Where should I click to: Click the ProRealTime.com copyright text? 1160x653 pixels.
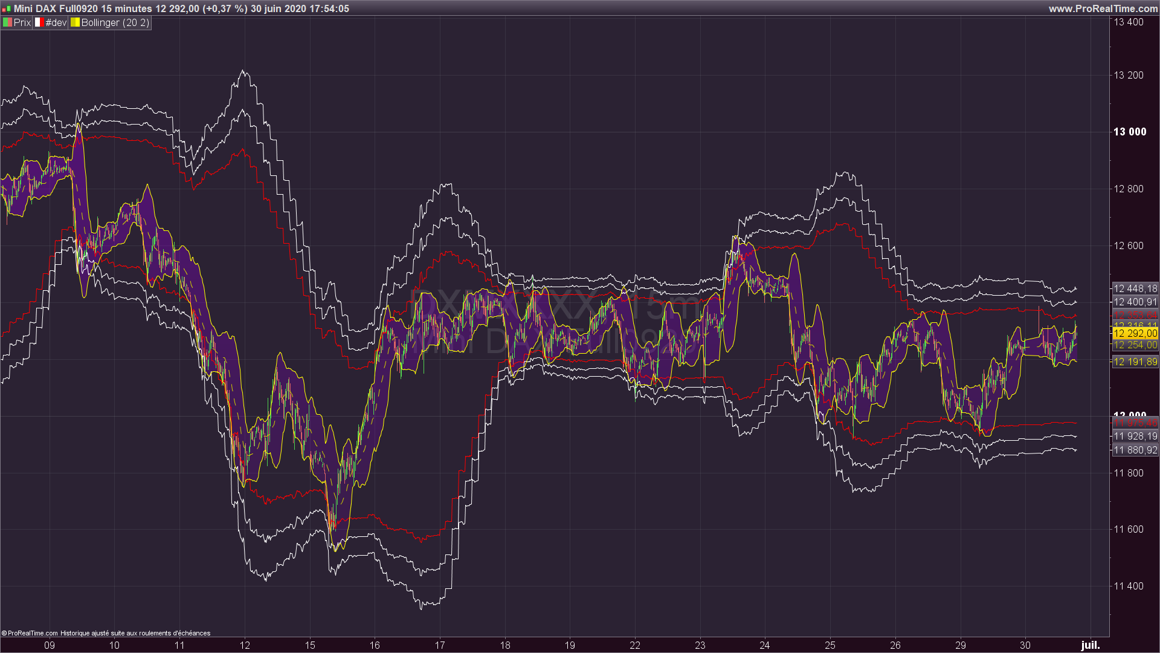pyautogui.click(x=30, y=633)
